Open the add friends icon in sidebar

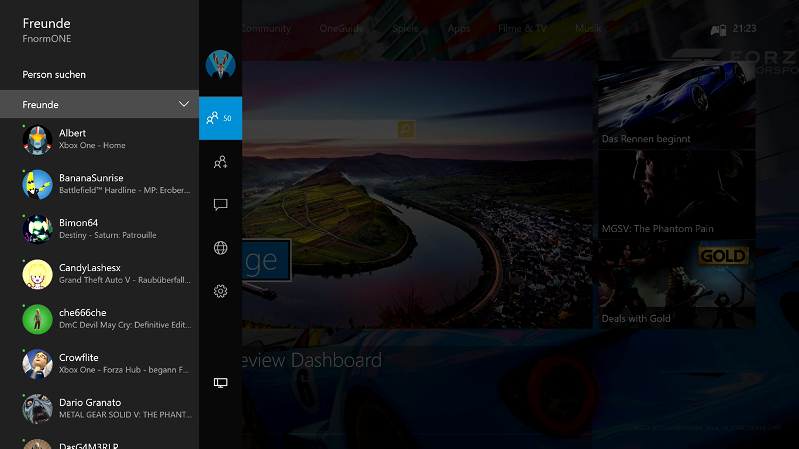coord(221,162)
